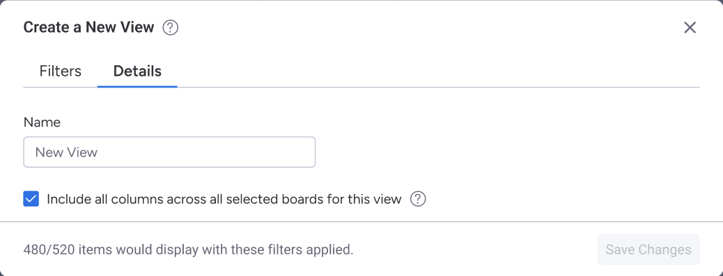Viewport: 723px width, 276px height.
Task: Dismiss dialog using the X icon
Action: [x=690, y=28]
